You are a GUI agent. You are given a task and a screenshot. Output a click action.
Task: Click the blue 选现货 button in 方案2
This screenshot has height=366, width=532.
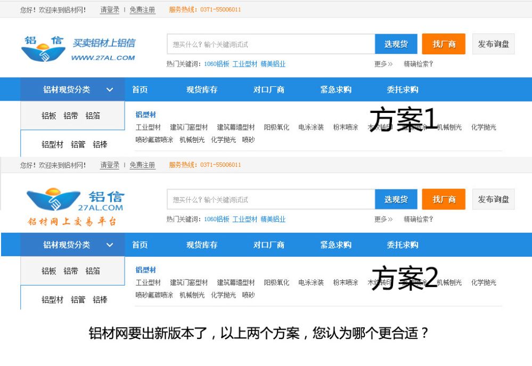(396, 199)
